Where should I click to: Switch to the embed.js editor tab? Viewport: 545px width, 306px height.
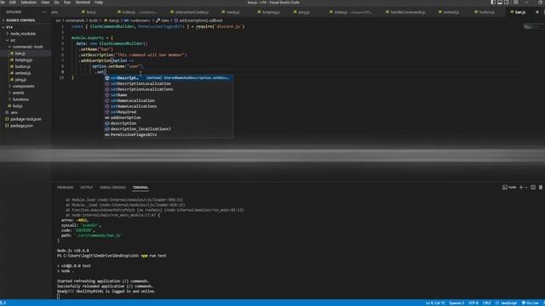pos(449,12)
